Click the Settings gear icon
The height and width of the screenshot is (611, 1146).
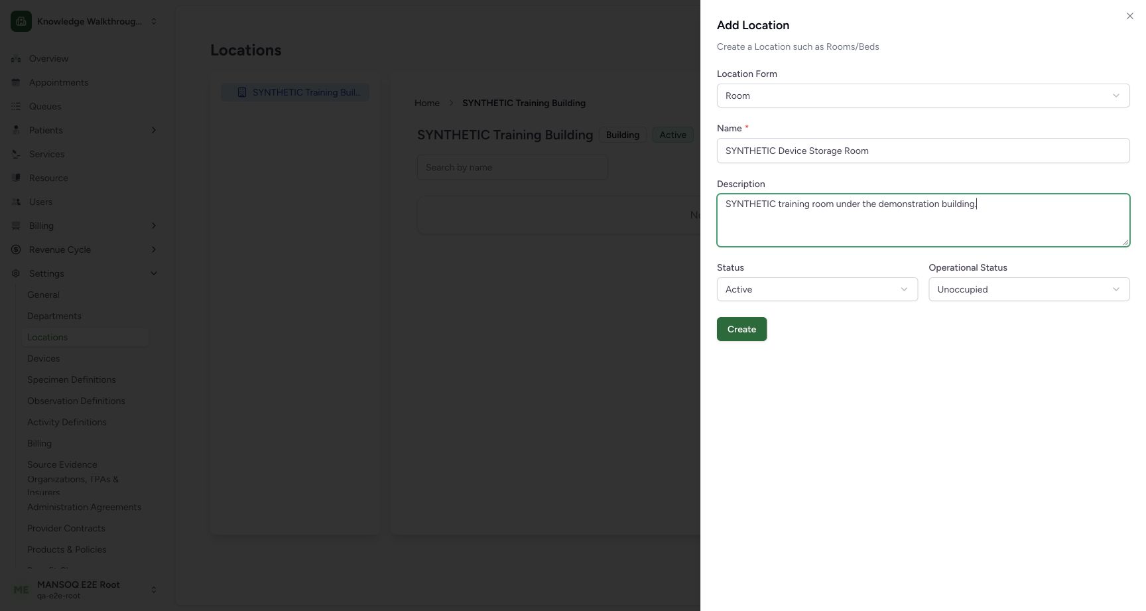(x=16, y=273)
